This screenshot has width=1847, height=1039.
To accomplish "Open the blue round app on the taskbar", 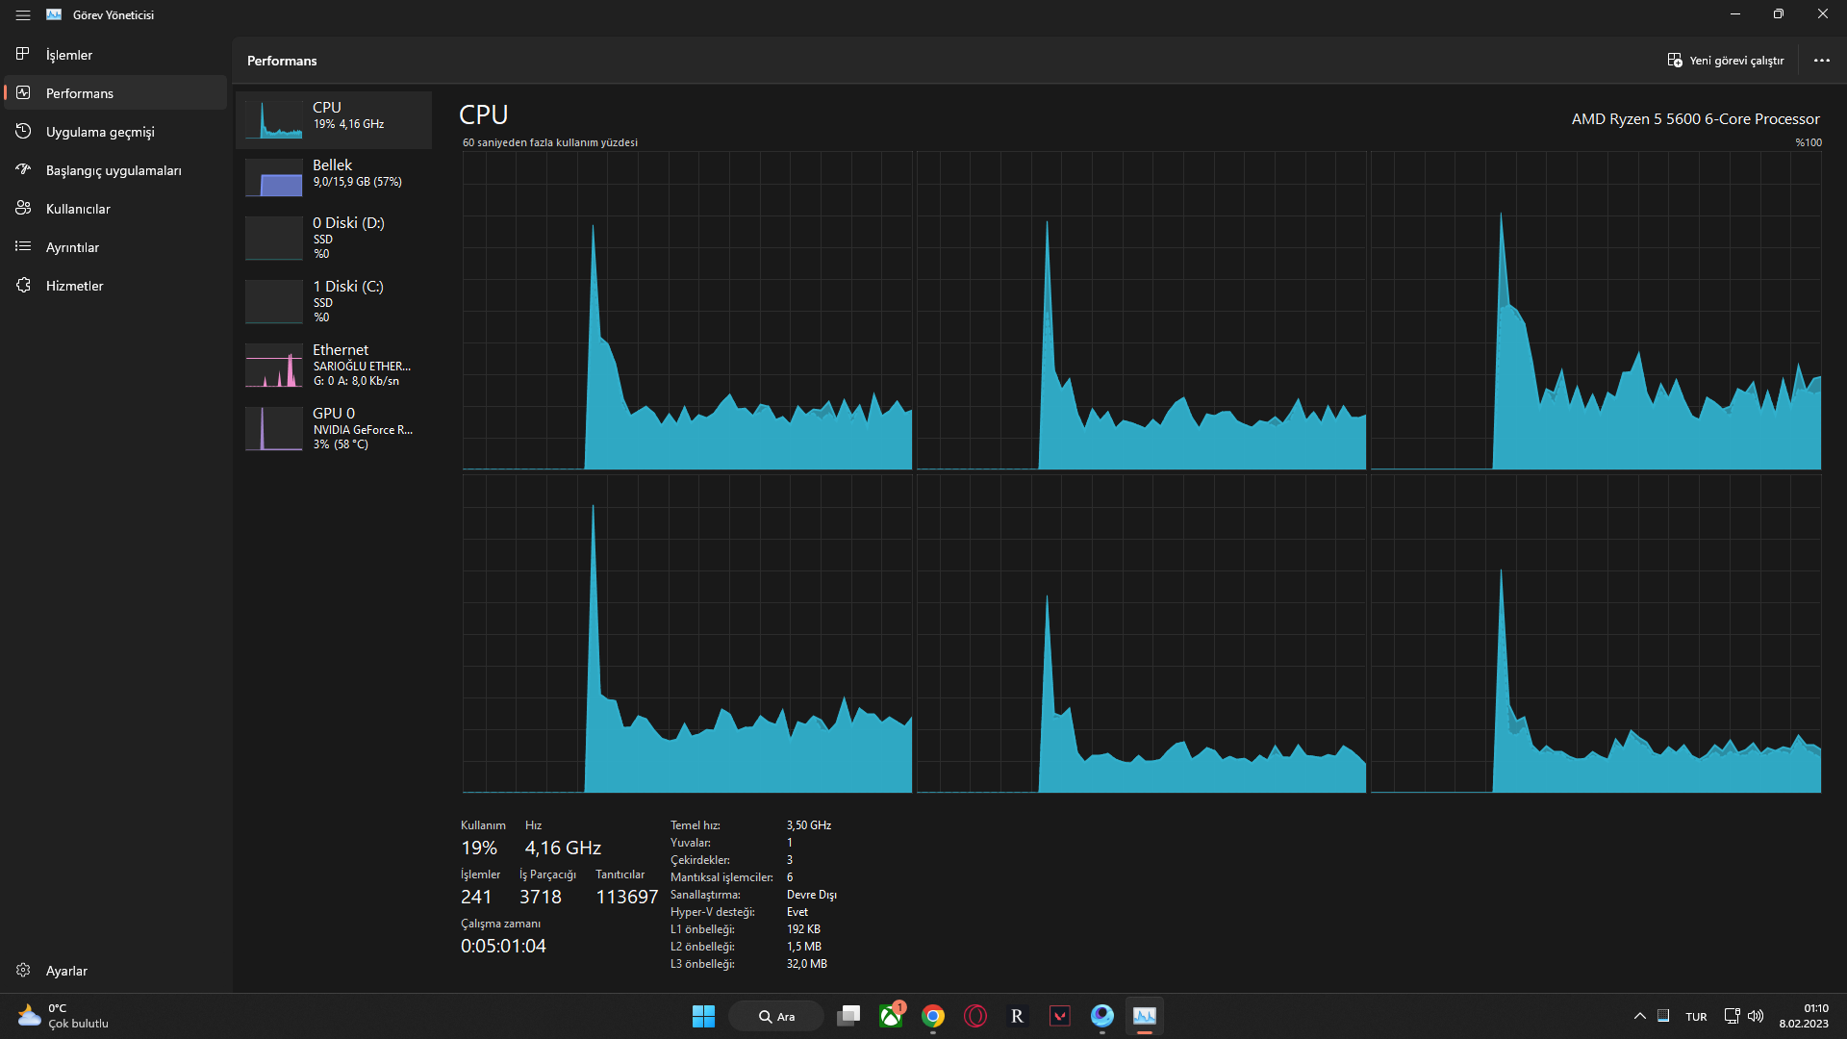I will [1102, 1016].
